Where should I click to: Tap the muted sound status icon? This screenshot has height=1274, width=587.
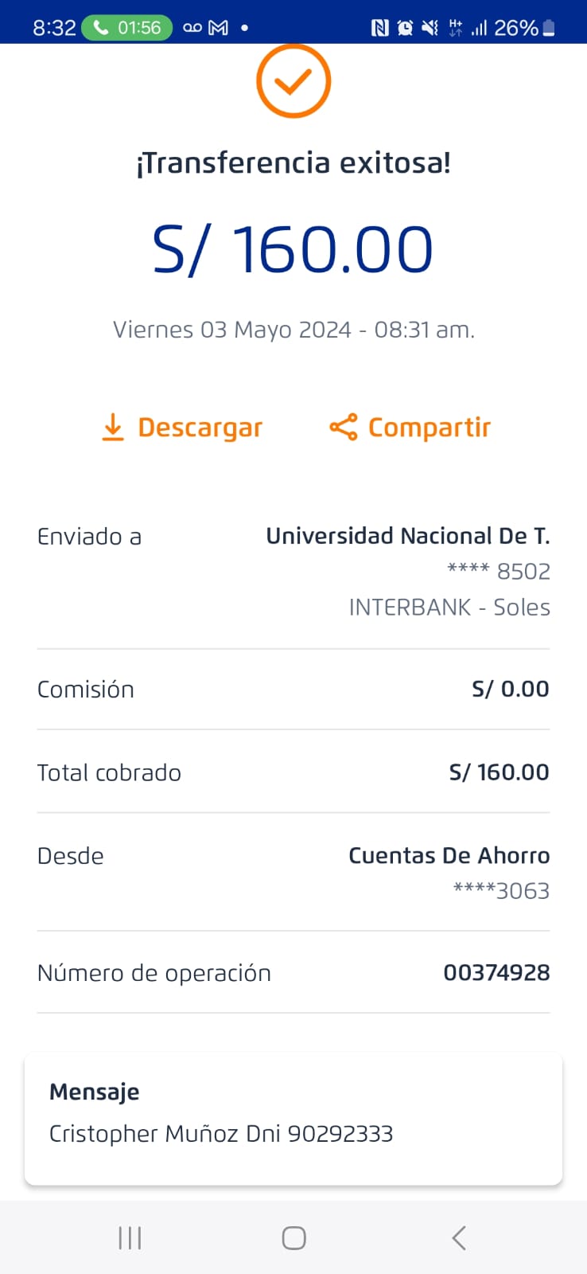430,28
